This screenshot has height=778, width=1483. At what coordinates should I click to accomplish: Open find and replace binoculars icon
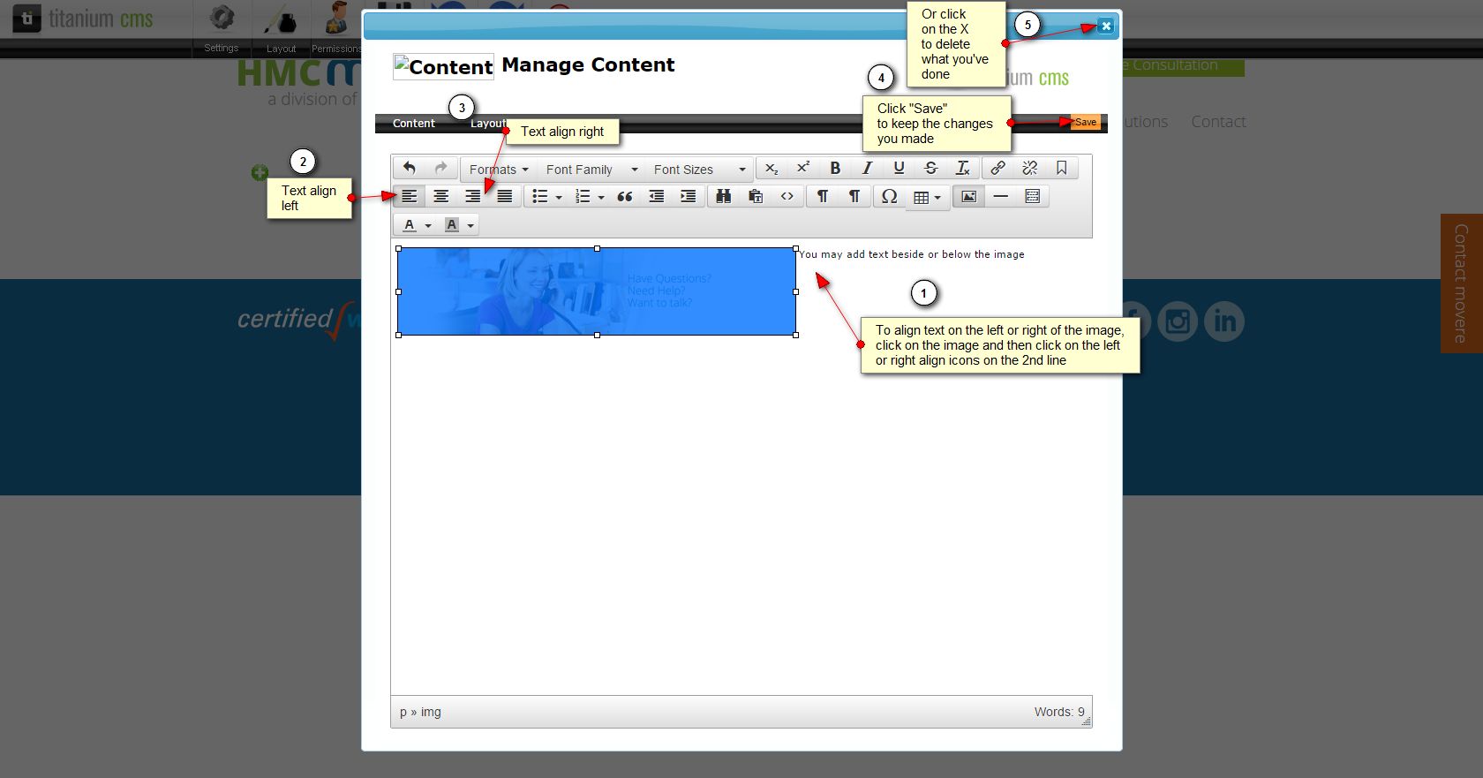tap(723, 196)
